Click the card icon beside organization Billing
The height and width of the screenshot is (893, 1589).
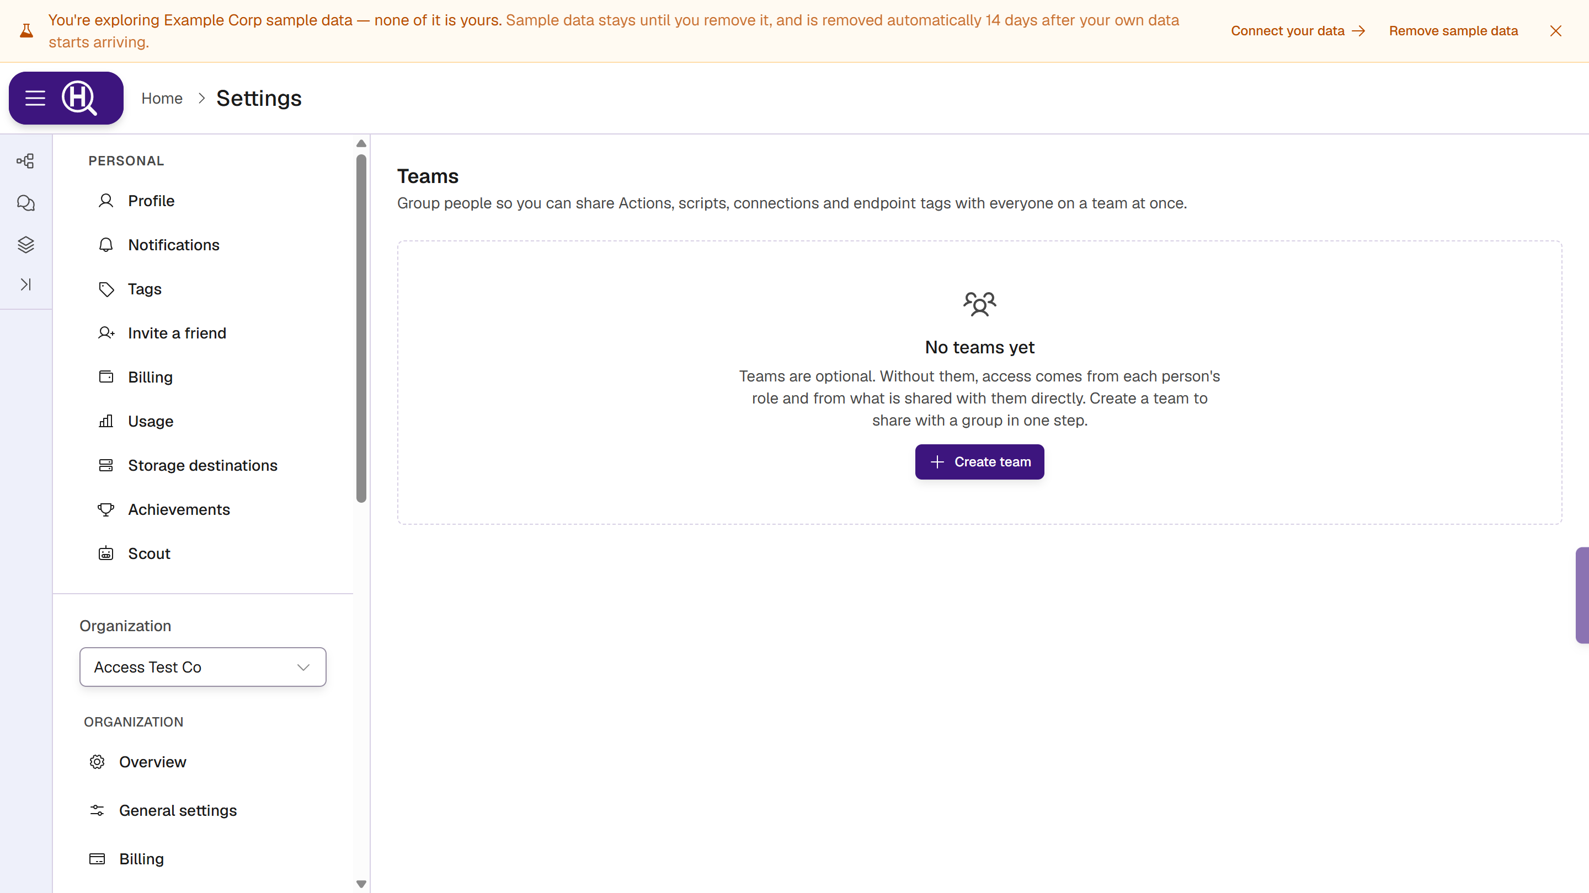click(x=97, y=859)
